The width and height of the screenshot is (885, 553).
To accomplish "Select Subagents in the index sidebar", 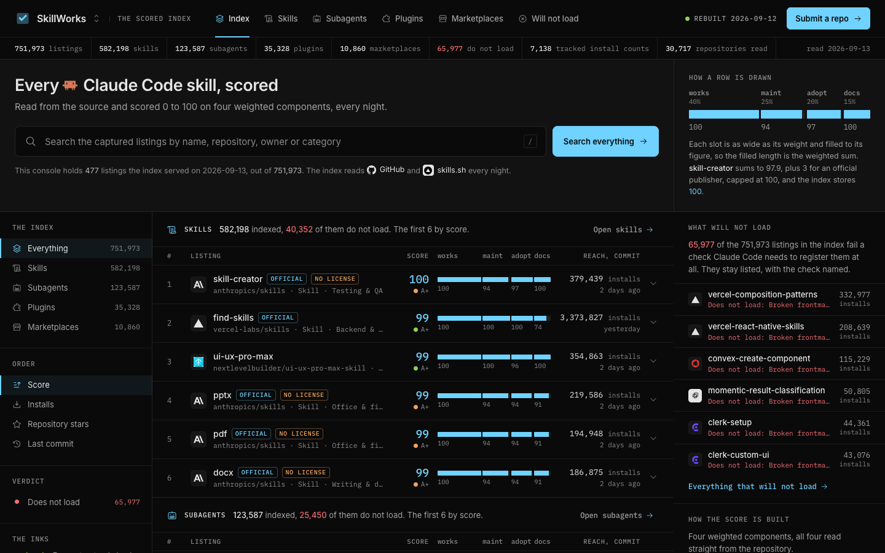I will point(76,288).
